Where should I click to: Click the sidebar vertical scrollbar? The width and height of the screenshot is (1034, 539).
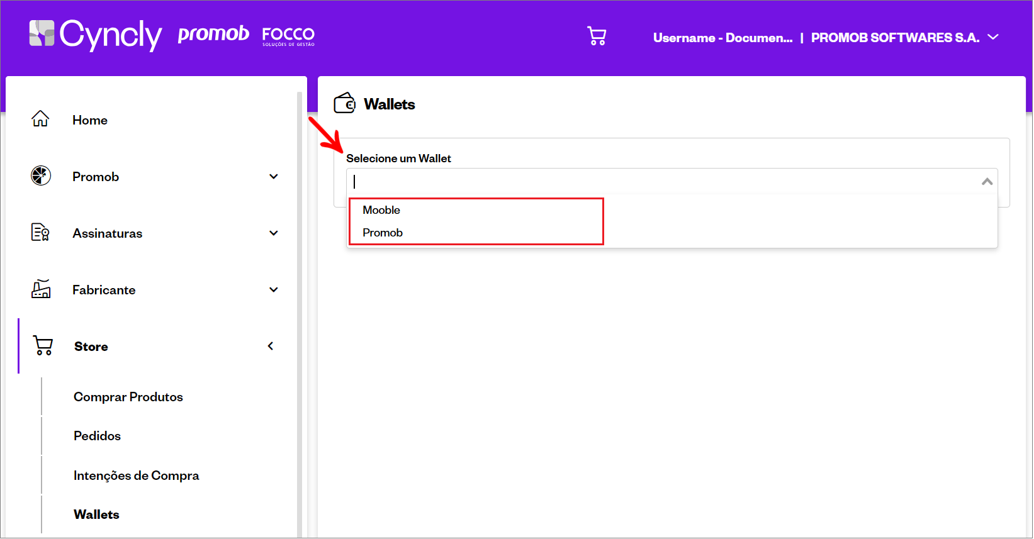click(300, 314)
